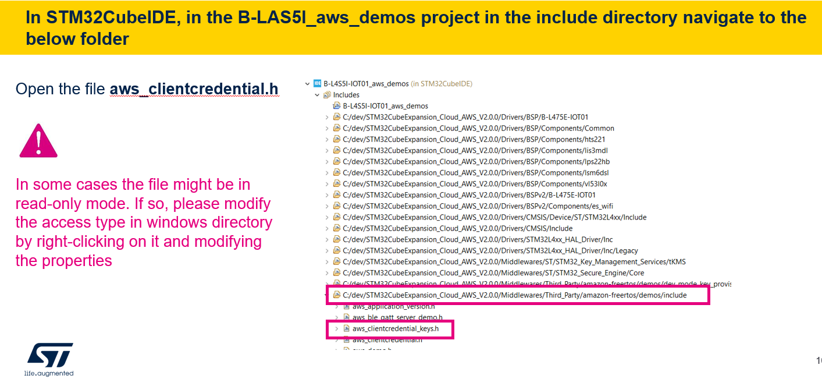Click folder icon for HAL_Driver/Inc/Legacy

pyautogui.click(x=336, y=250)
